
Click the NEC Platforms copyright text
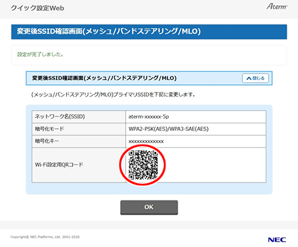coord(45,237)
